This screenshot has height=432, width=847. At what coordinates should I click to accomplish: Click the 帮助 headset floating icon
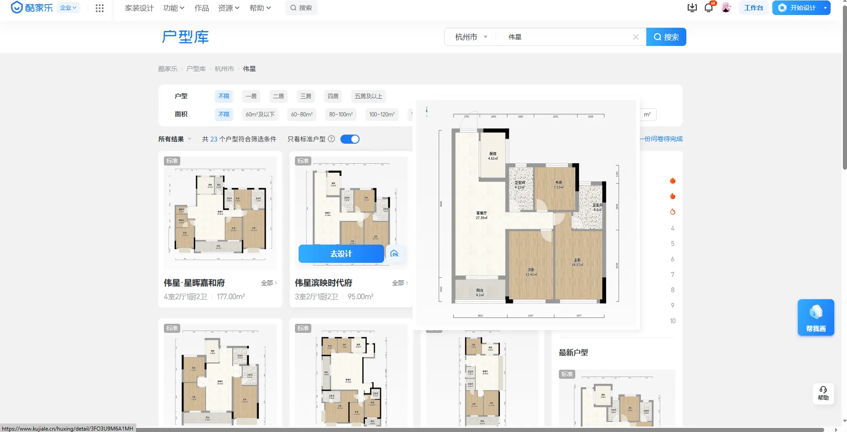click(823, 393)
